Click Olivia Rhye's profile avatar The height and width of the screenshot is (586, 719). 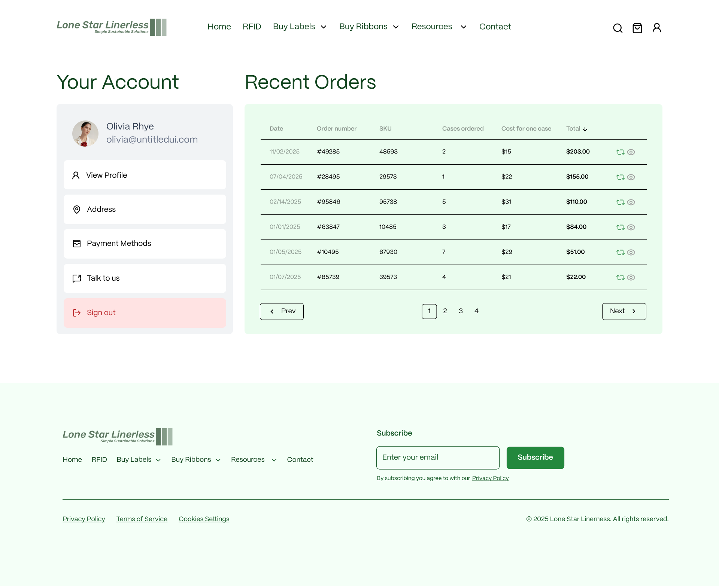click(x=85, y=133)
